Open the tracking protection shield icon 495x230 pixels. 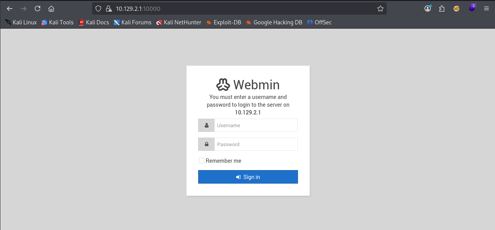click(98, 9)
